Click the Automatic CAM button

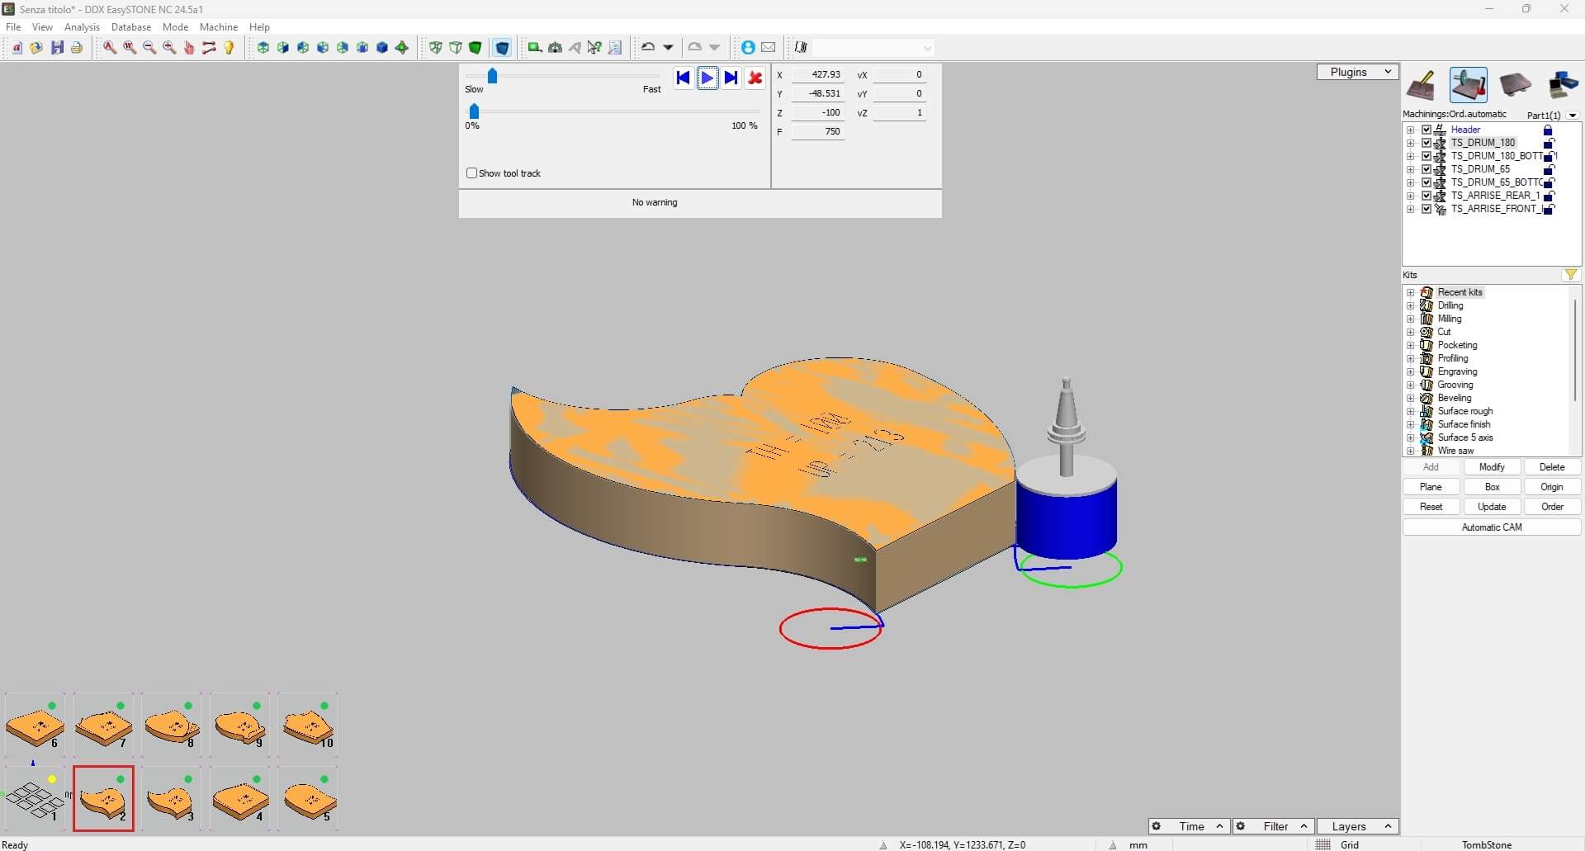1492,527
